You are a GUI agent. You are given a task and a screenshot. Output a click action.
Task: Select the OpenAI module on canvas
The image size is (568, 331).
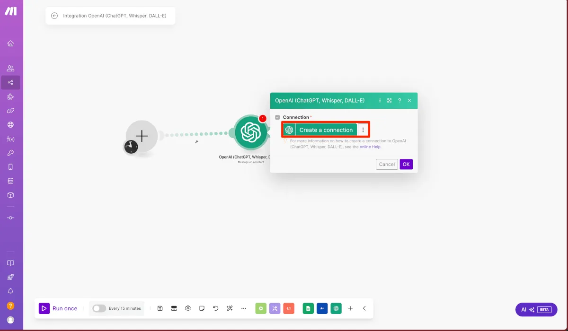[251, 132]
